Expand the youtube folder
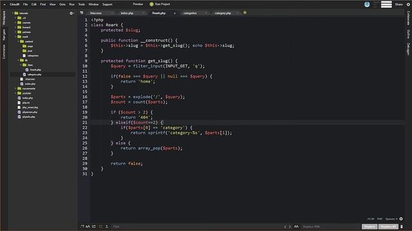412x231 pixels. click(x=15, y=93)
